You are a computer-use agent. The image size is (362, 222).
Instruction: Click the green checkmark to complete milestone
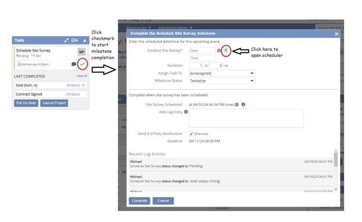pyautogui.click(x=82, y=64)
